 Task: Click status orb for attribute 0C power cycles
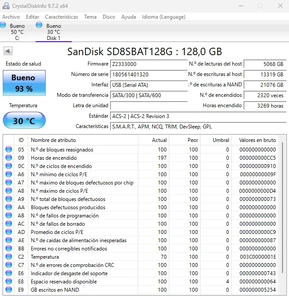coord(9,166)
